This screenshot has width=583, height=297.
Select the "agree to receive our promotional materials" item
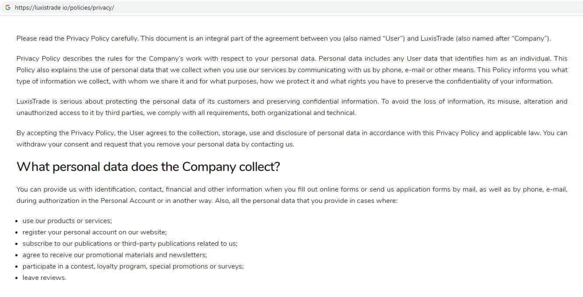point(115,255)
